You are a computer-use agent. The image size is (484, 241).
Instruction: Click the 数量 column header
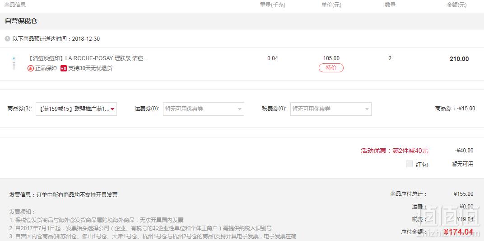(390, 5)
